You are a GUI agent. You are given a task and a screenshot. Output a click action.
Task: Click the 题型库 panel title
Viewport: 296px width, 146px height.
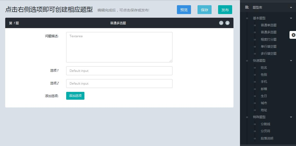(257, 8)
